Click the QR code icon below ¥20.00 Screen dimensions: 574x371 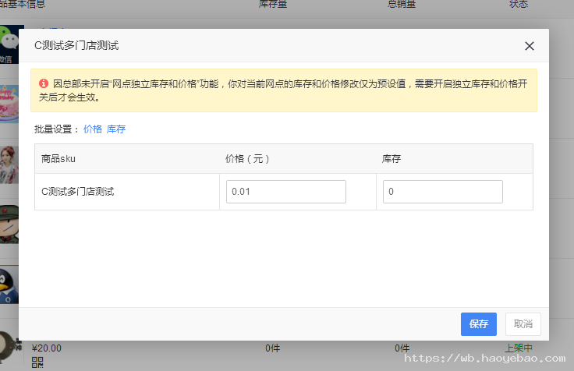(x=37, y=362)
